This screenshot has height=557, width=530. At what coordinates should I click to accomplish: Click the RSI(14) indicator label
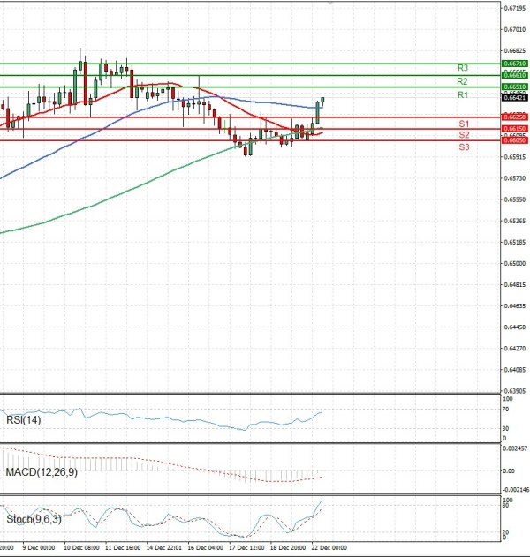(x=26, y=419)
